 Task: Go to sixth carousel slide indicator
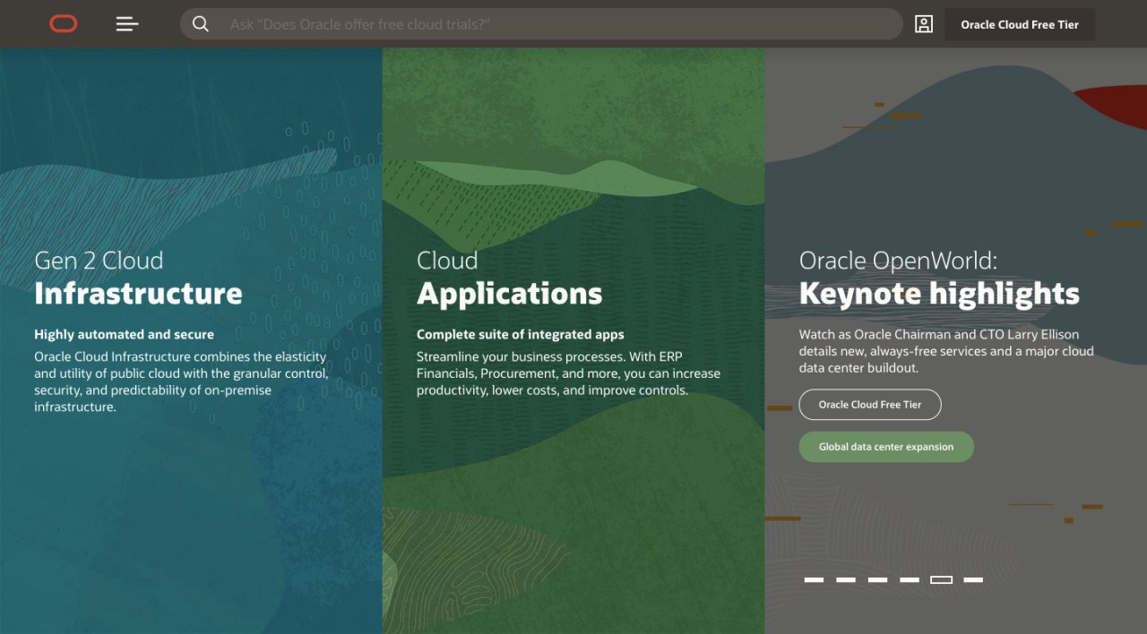973,580
